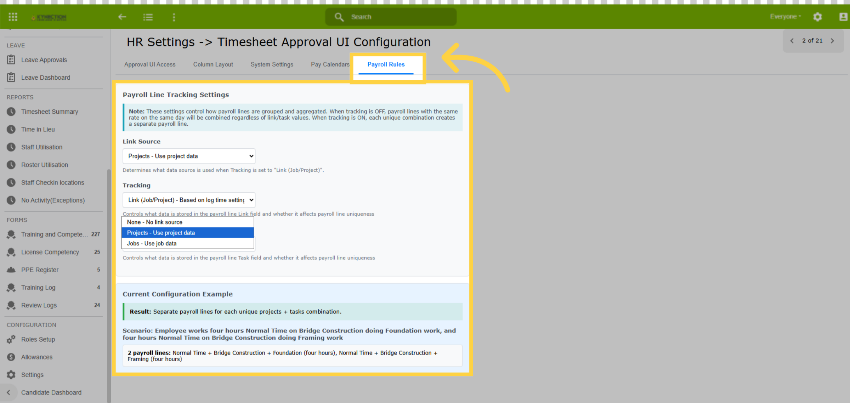850x403 pixels.
Task: Click the Search field in the top bar
Action: click(391, 17)
